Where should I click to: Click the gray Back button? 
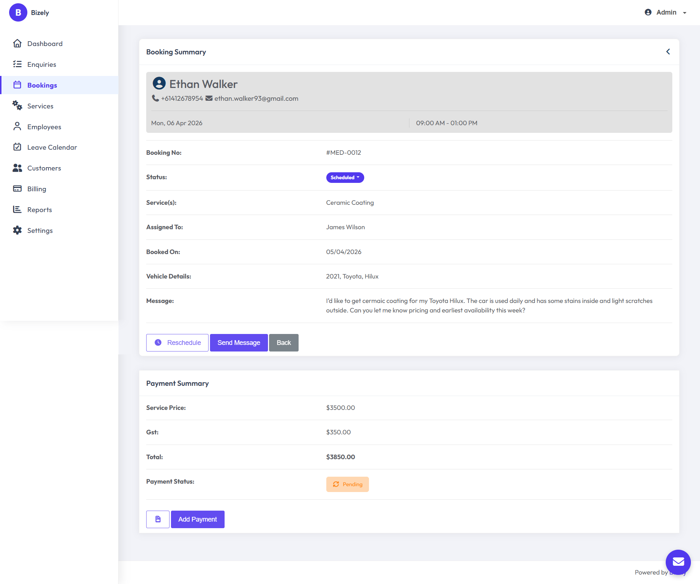click(284, 343)
